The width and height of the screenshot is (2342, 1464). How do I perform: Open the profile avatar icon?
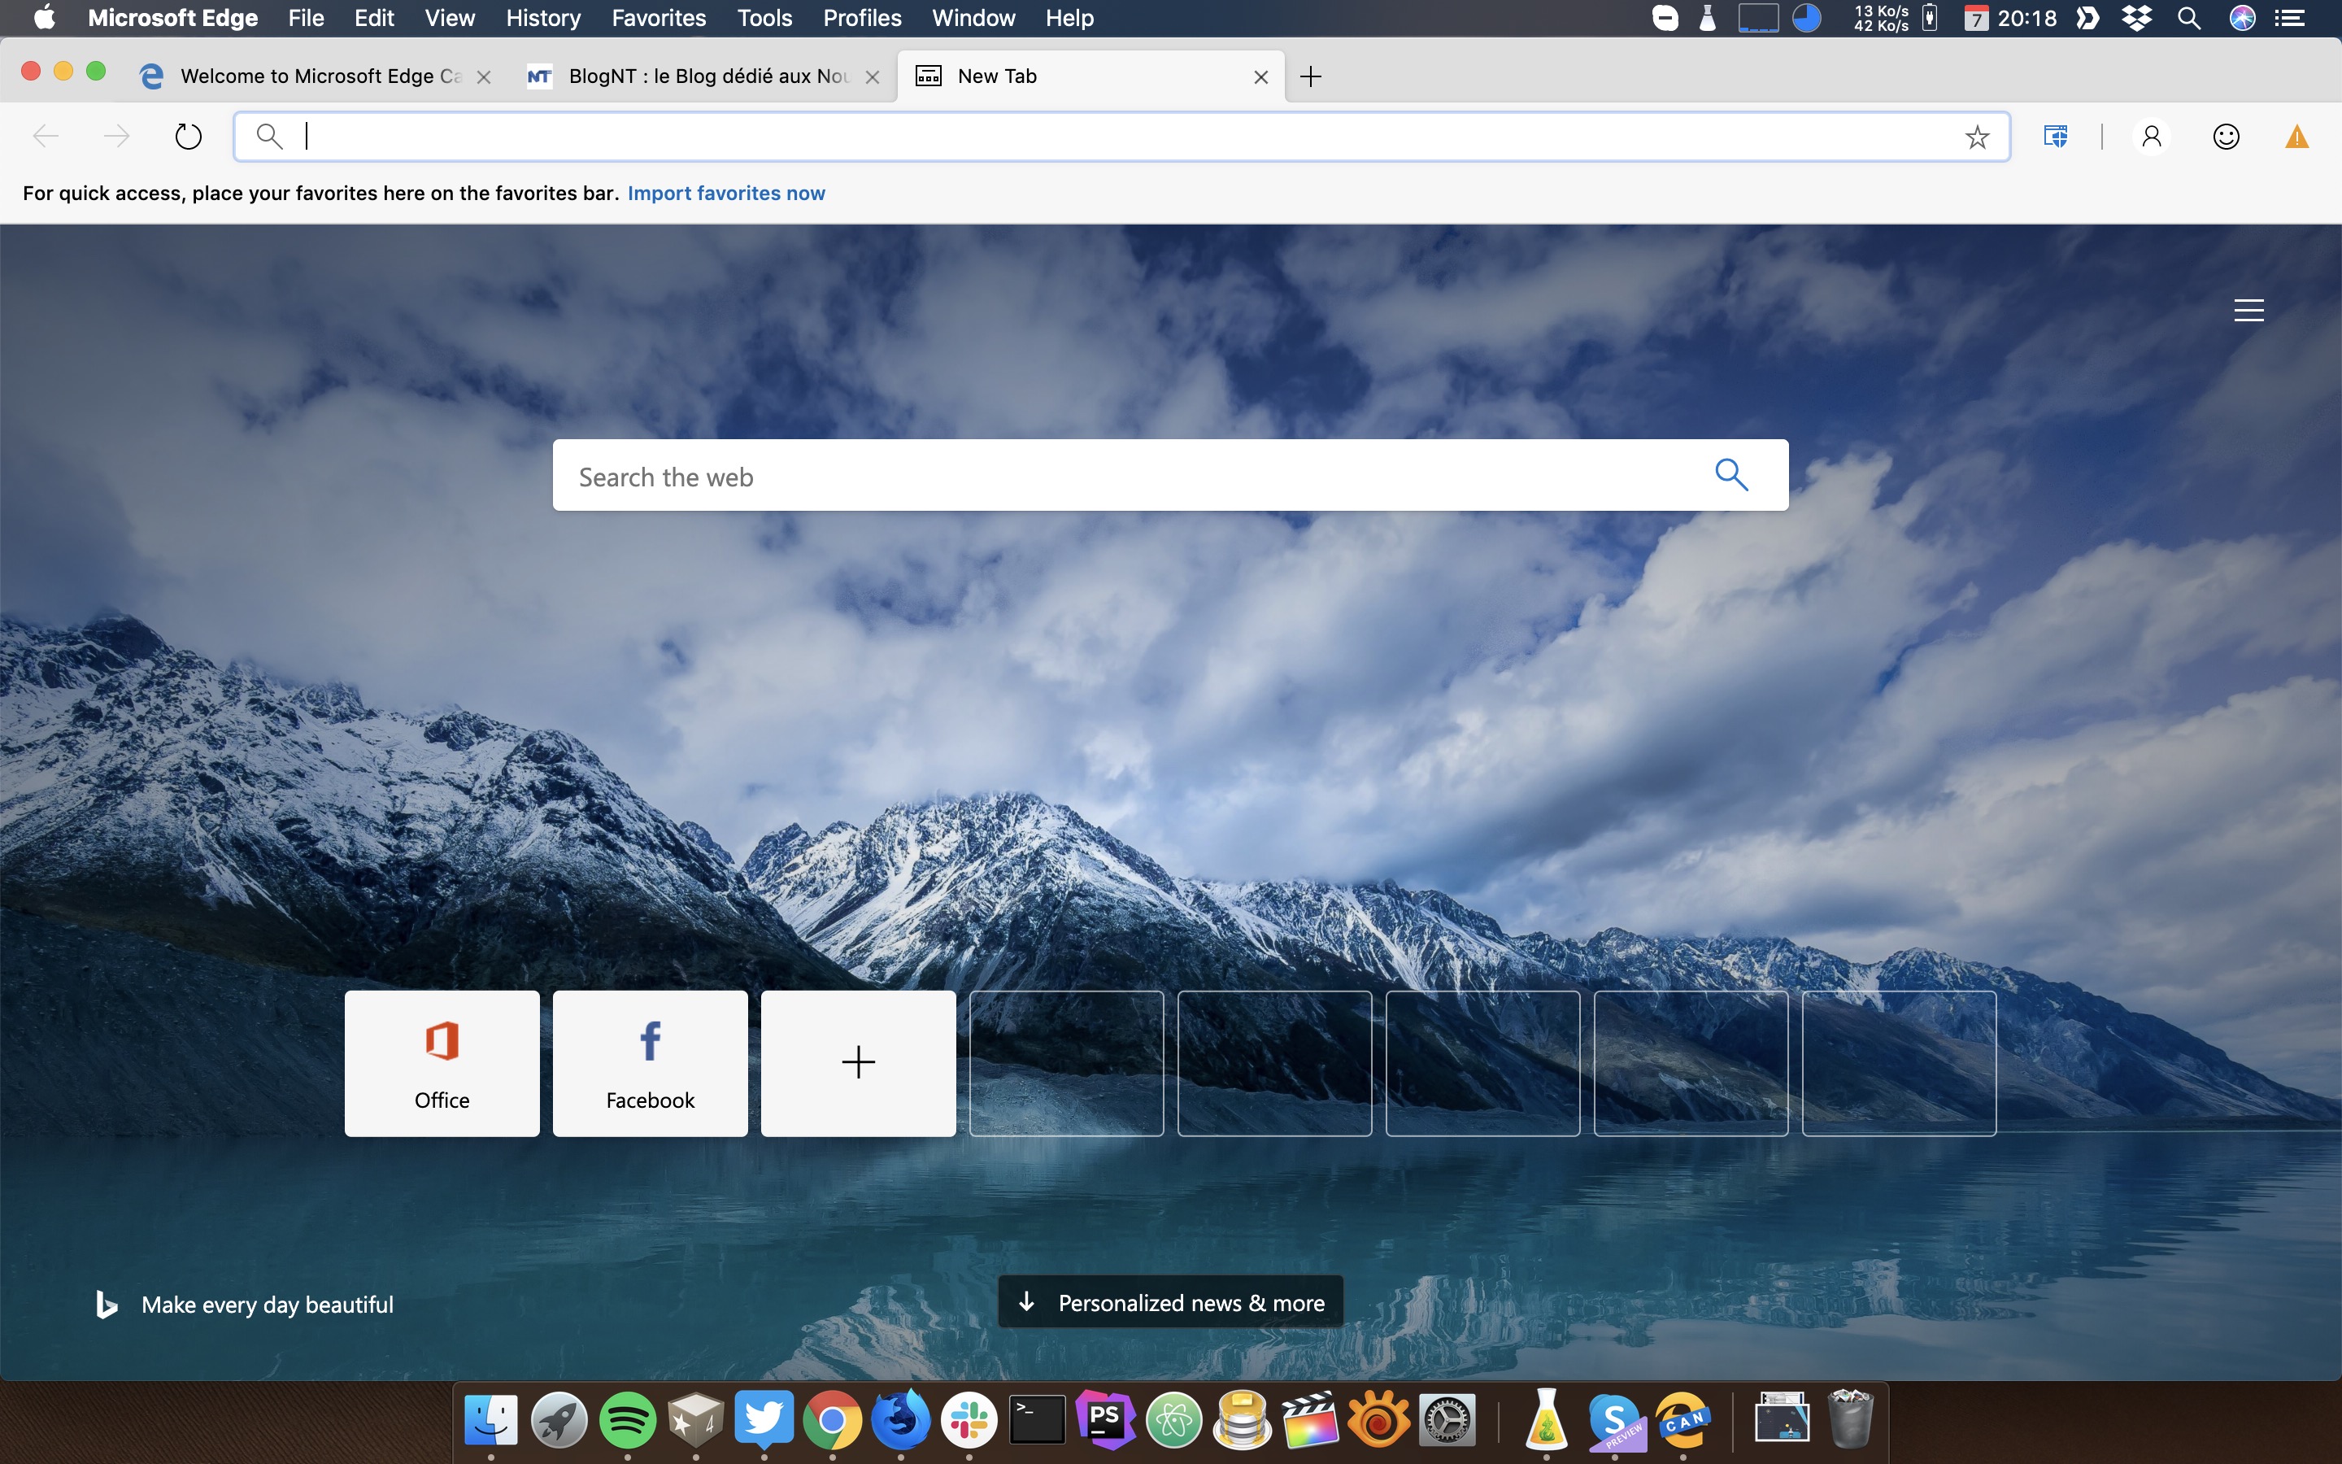click(x=2152, y=137)
